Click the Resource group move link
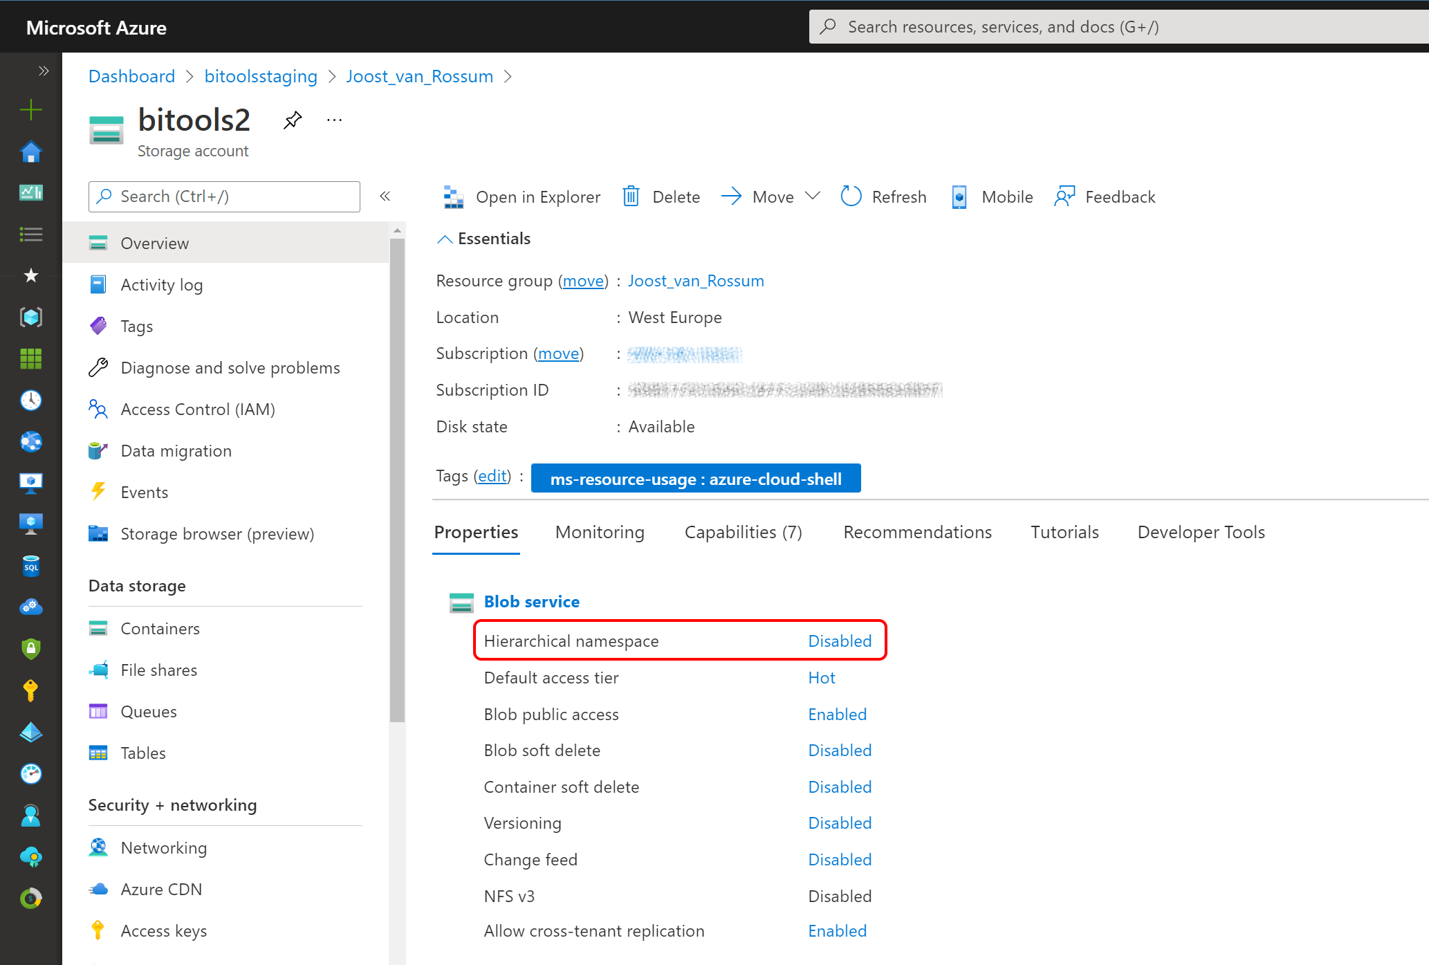This screenshot has width=1429, height=965. (583, 281)
